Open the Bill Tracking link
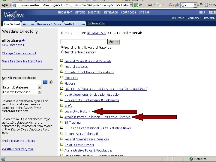The height and width of the screenshot is (162, 216). (73, 122)
